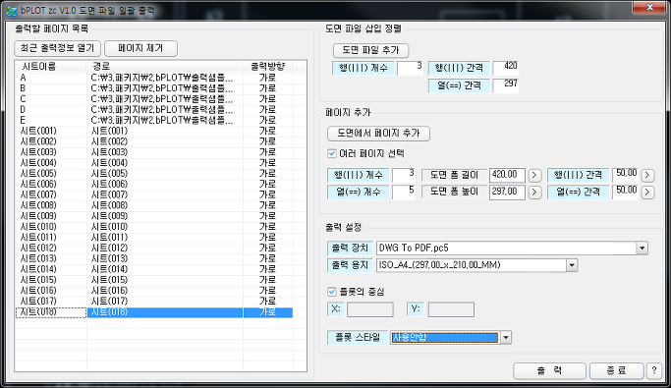Select the 시트(003) row name
The width and height of the screenshot is (671, 388).
[x=38, y=152]
